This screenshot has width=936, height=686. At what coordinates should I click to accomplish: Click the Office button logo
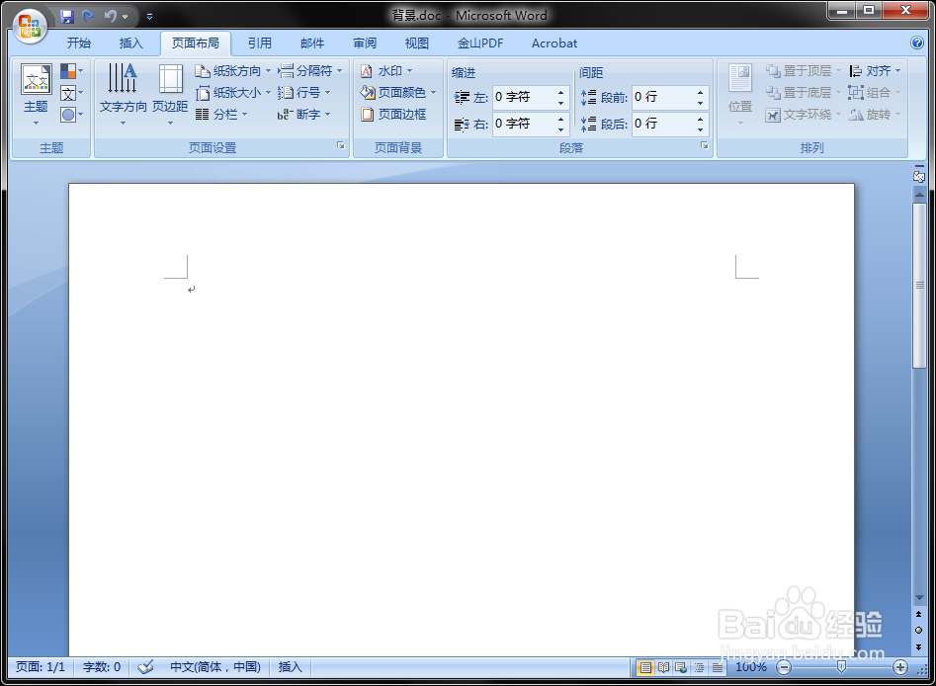click(x=30, y=27)
